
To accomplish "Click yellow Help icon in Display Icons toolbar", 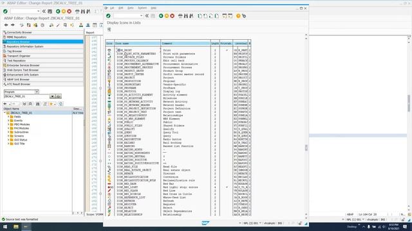I will pyautogui.click(x=238, y=16).
